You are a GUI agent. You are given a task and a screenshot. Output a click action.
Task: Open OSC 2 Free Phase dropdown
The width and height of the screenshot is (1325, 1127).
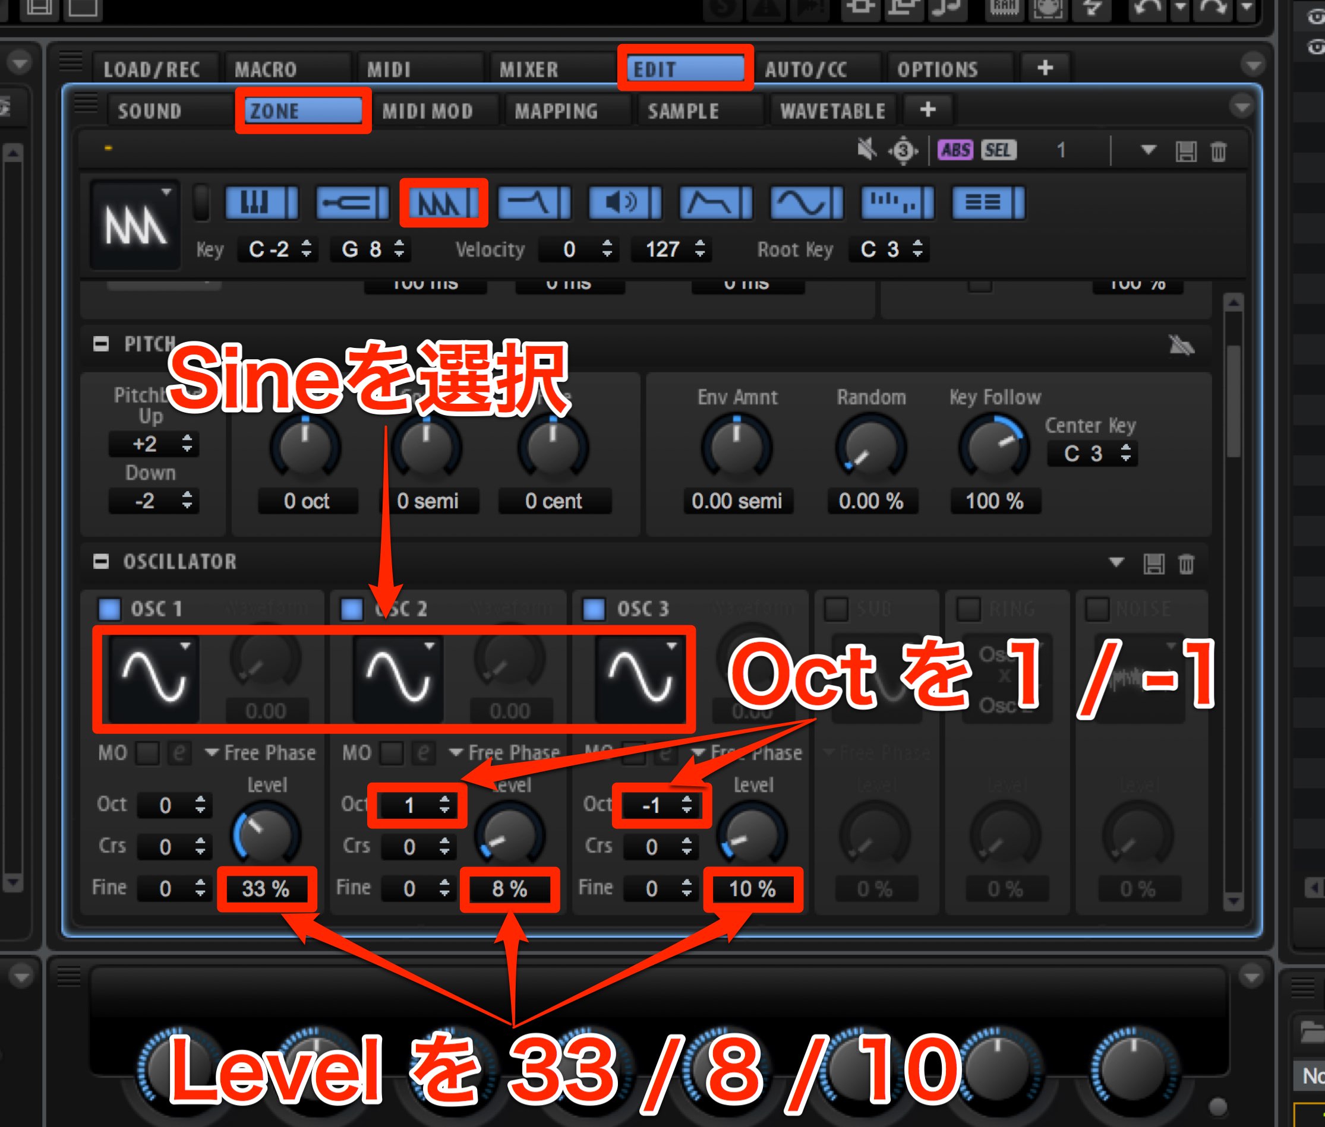click(x=505, y=754)
